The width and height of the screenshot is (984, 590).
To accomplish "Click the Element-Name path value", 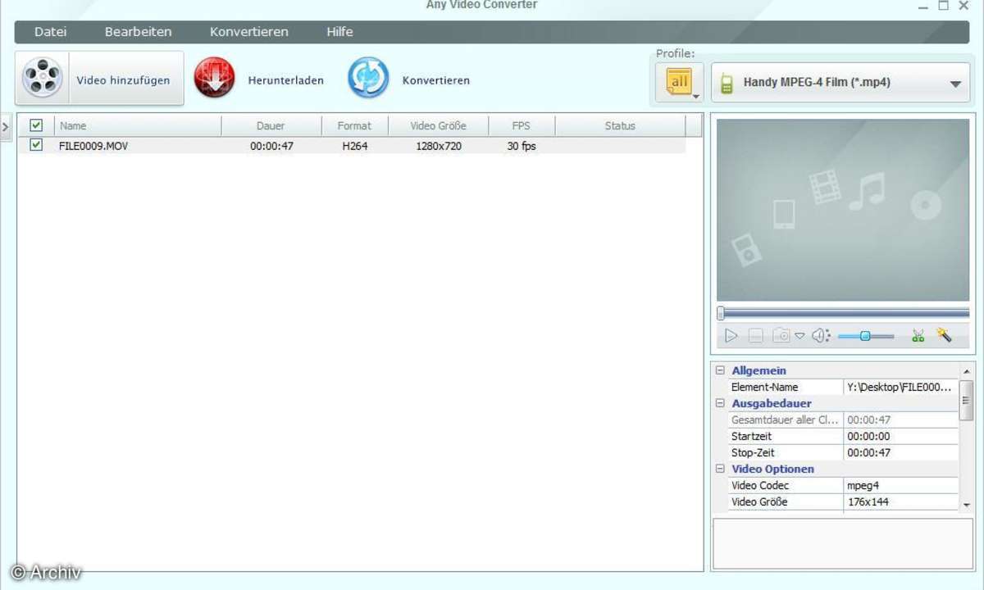I will click(900, 387).
